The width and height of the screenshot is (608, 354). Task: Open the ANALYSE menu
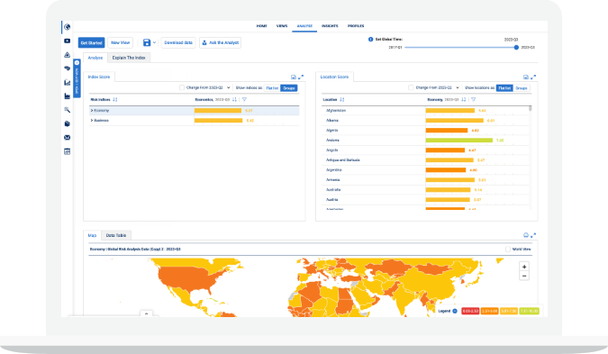click(x=304, y=26)
